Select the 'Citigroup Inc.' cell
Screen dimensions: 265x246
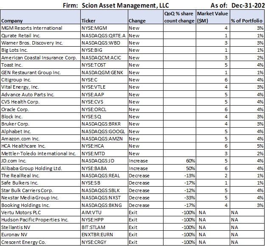point(40,80)
